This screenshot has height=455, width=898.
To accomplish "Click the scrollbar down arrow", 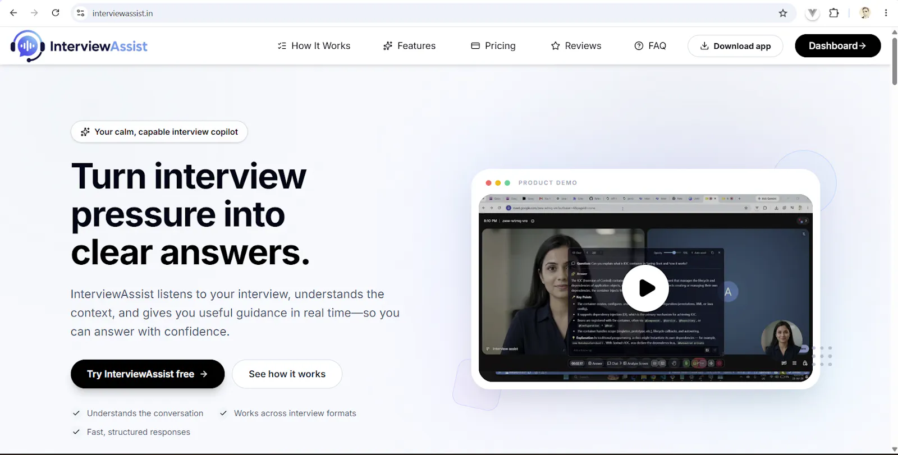I will 894,449.
